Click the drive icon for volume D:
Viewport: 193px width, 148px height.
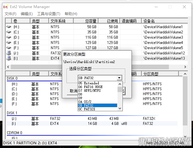pos(9,37)
